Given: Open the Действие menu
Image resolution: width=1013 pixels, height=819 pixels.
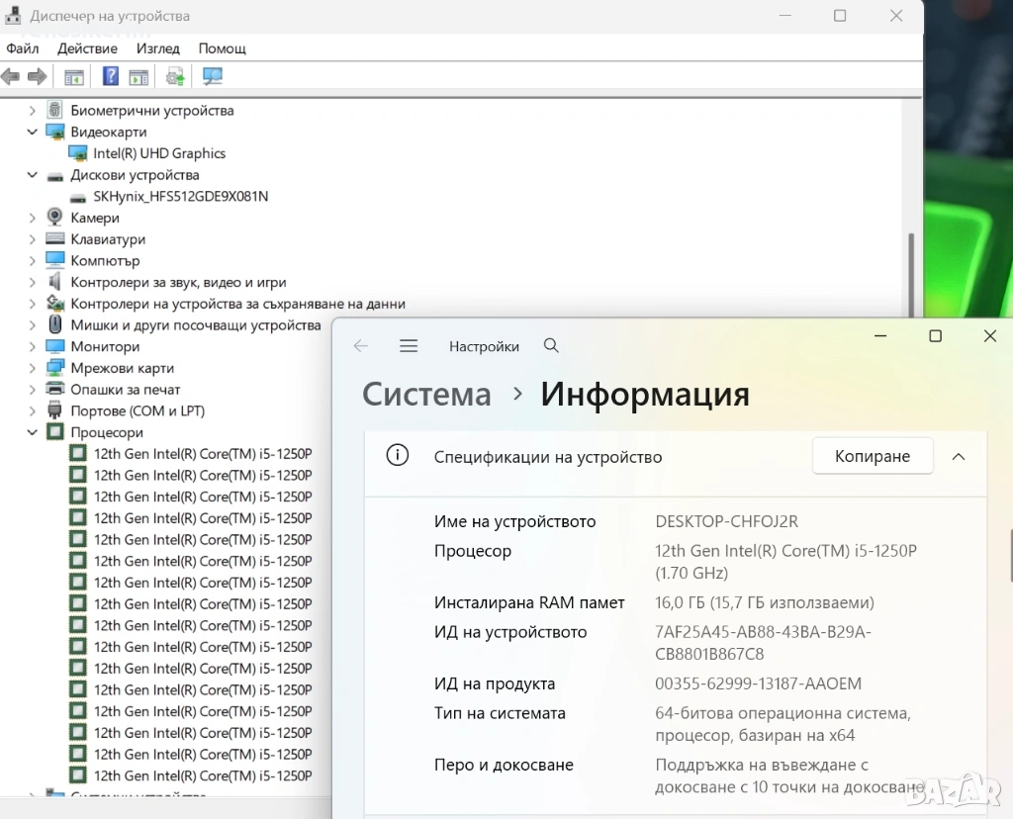Looking at the screenshot, I should pyautogui.click(x=87, y=48).
